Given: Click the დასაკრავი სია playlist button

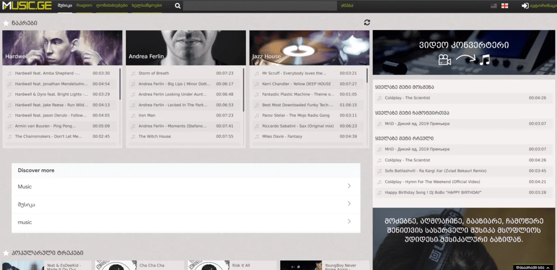Looking at the screenshot, I should pyautogui.click(x=533, y=267).
